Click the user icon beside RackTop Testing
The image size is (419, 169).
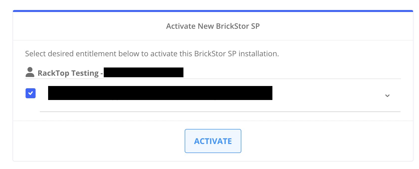point(30,72)
